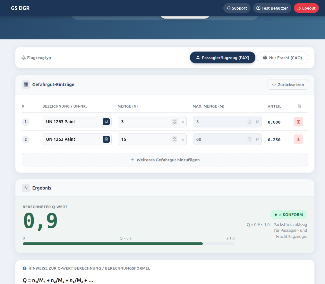
Task: Use the stepper arrows on Max. Menge 60
Action: (x=250, y=139)
